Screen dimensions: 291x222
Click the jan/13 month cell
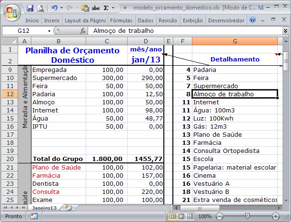pos(146,60)
